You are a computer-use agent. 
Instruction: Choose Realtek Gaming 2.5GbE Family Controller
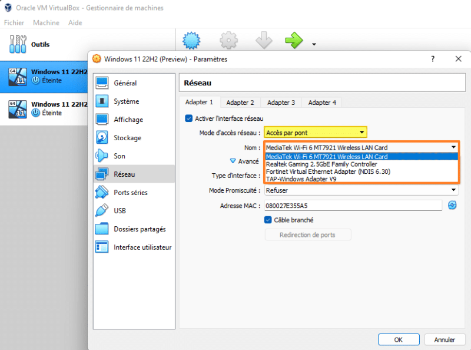click(x=321, y=164)
